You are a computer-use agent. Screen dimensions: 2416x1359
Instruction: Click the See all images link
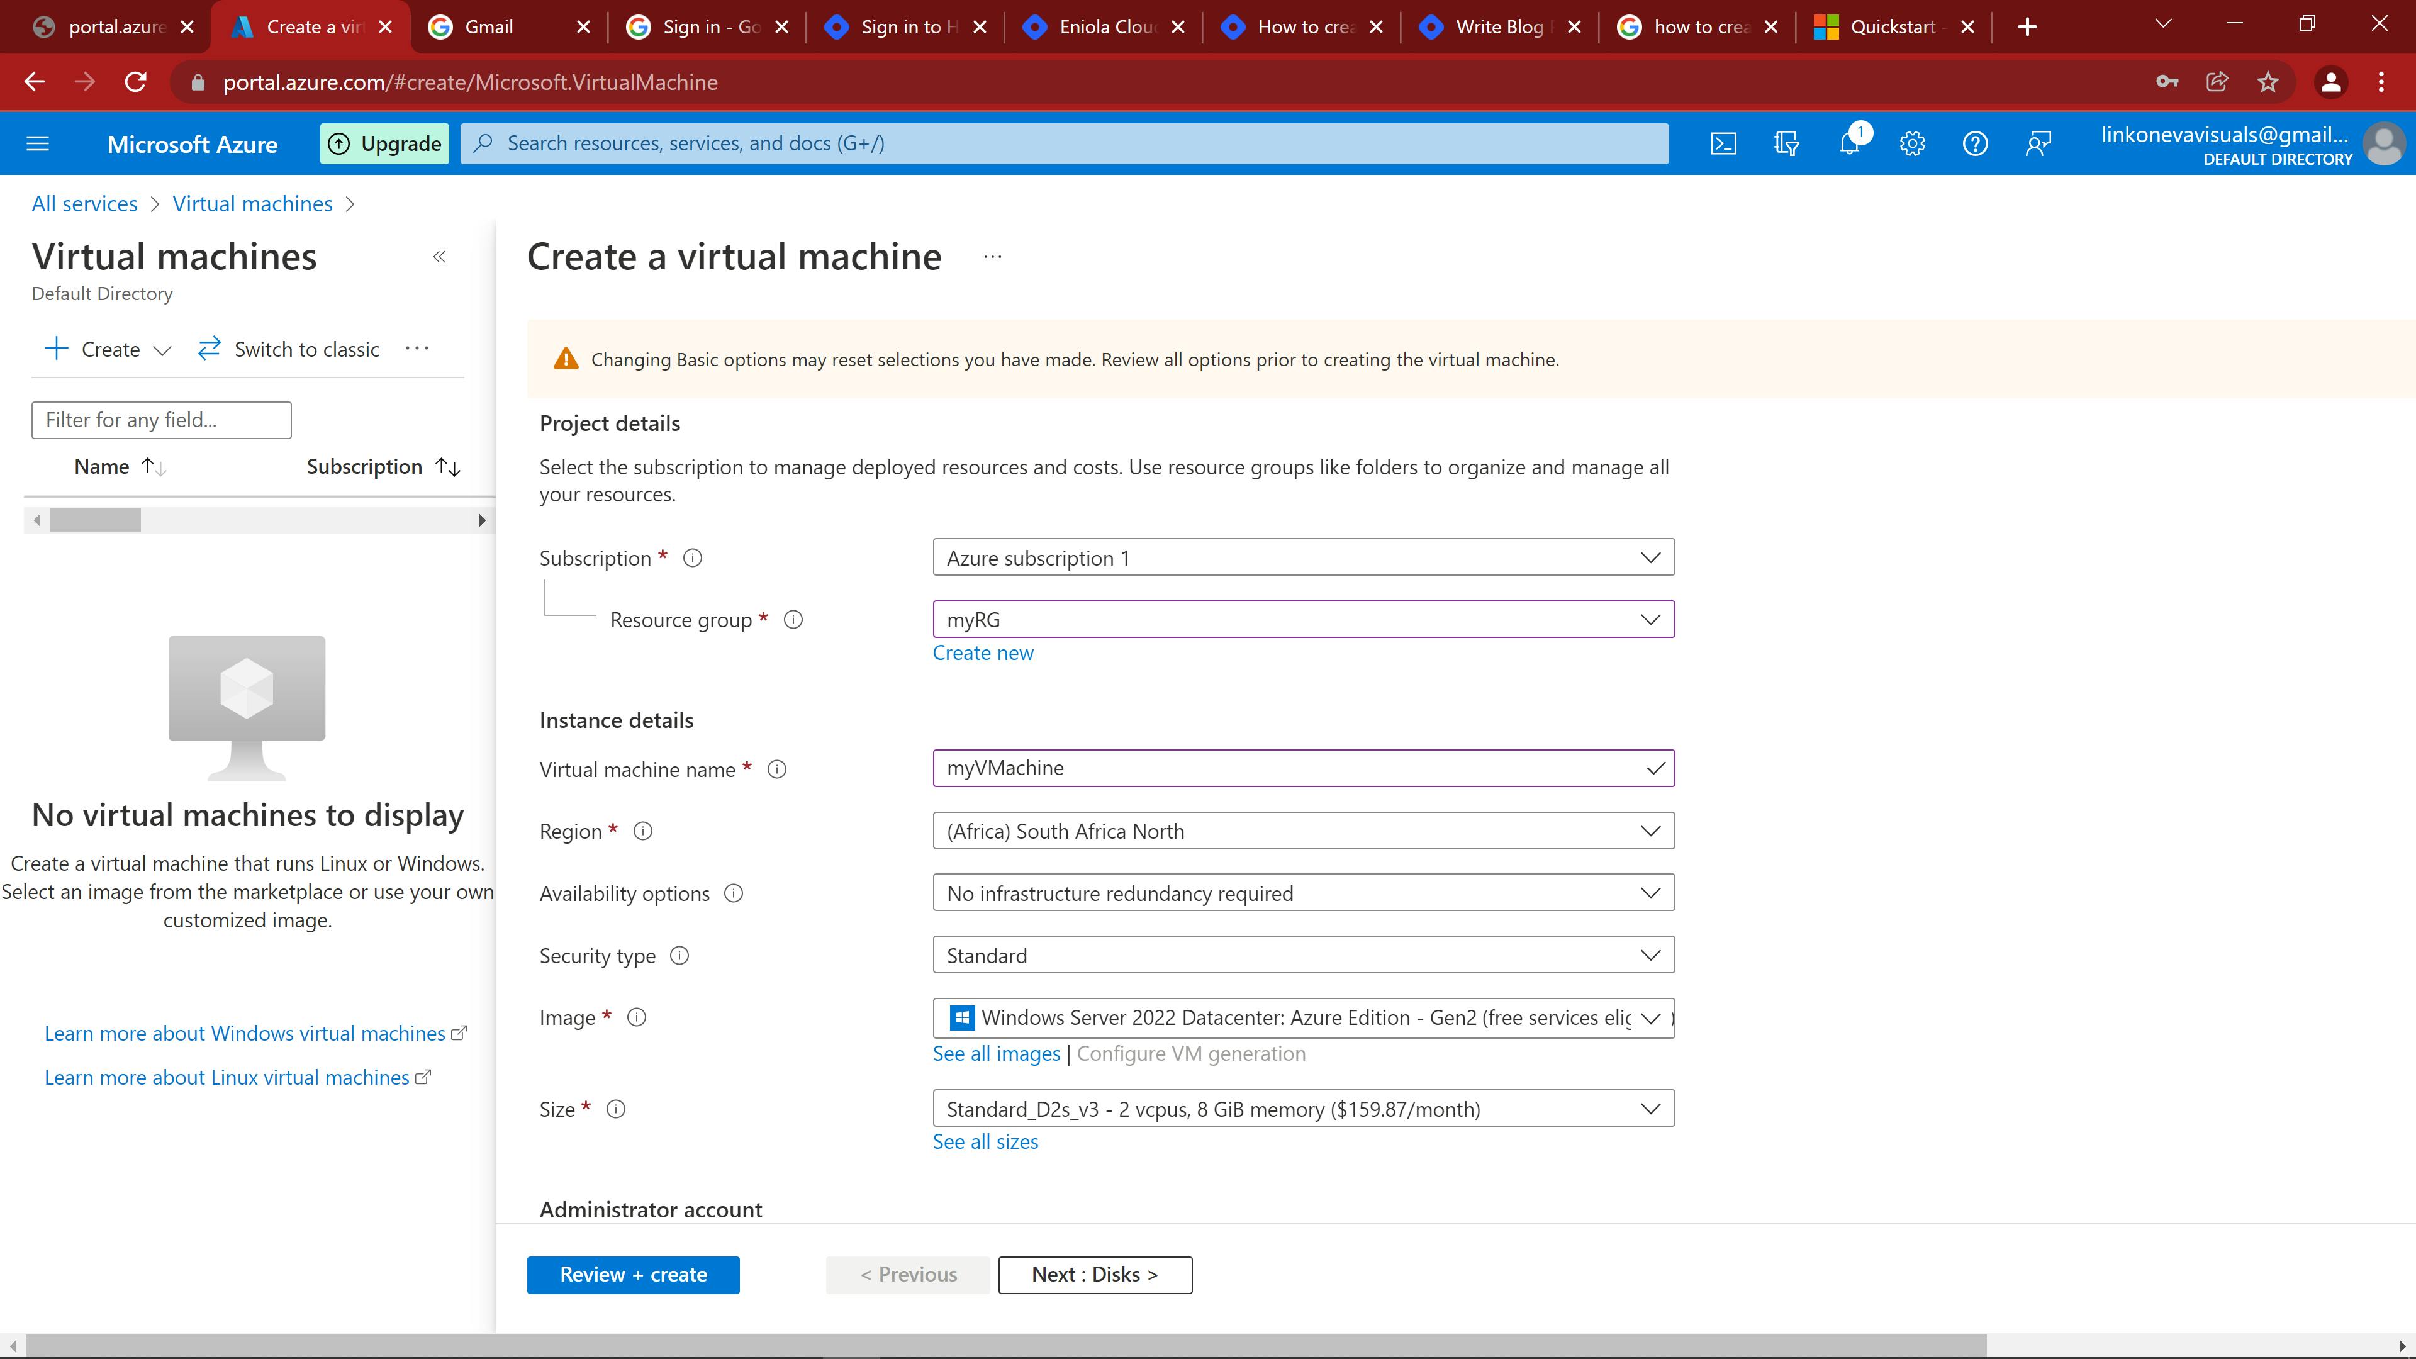pyautogui.click(x=996, y=1054)
